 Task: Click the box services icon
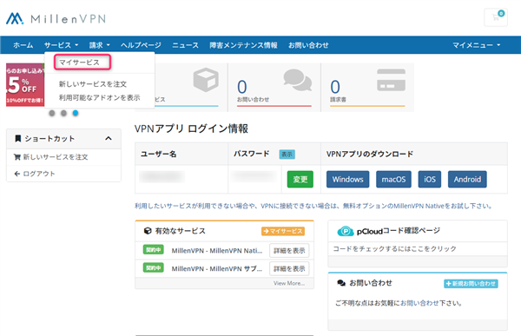(x=206, y=80)
